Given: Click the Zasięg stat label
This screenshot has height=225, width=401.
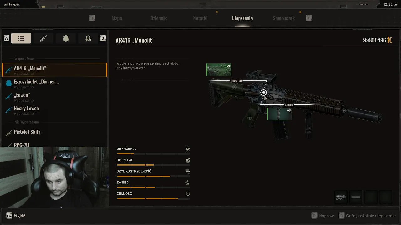Looking at the screenshot, I should pyautogui.click(x=123, y=182).
